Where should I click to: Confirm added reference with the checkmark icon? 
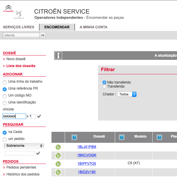click(x=39, y=116)
